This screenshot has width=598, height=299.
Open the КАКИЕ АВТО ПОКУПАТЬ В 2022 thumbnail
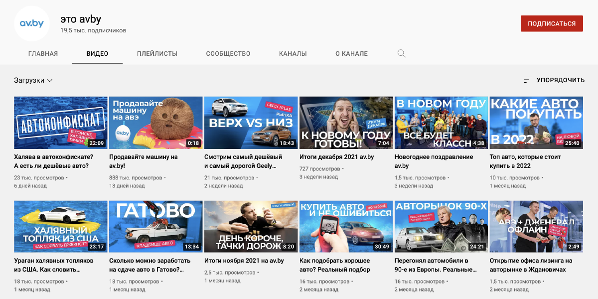537,123
